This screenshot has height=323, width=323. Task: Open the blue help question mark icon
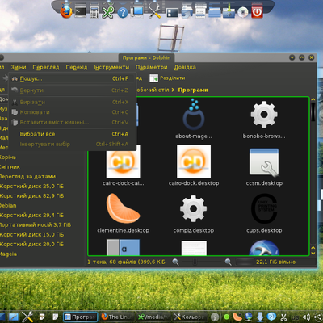[123, 13]
